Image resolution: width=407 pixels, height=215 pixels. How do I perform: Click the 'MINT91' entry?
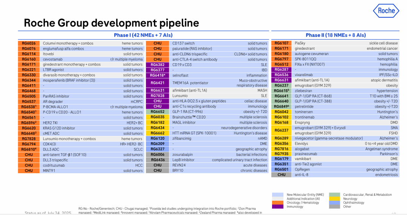point(49,171)
